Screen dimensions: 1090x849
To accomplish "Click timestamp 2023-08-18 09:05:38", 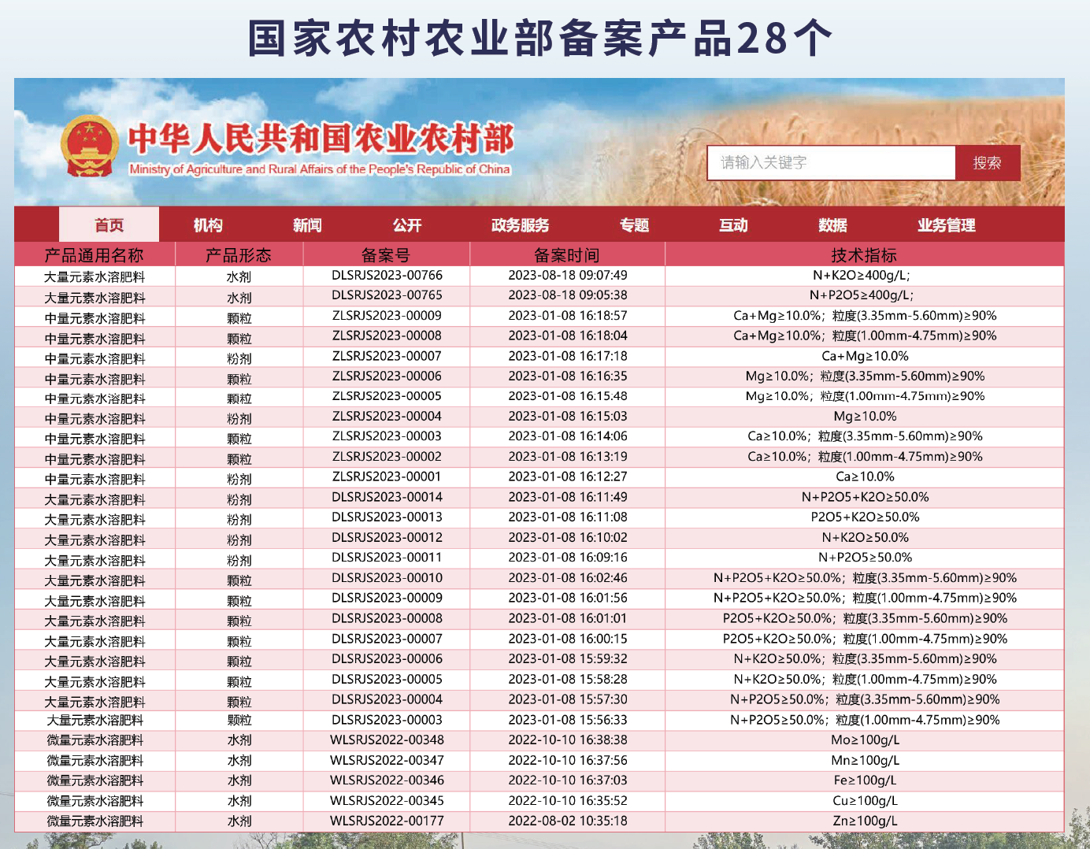I will click(568, 295).
